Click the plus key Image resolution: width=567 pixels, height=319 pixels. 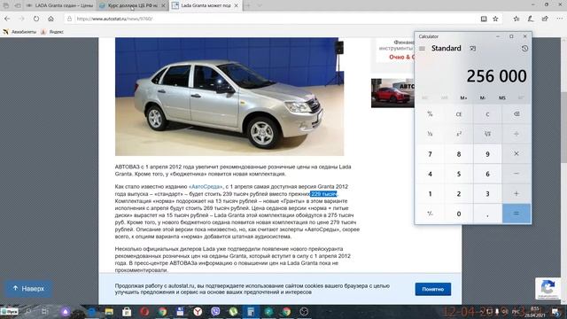517,193
